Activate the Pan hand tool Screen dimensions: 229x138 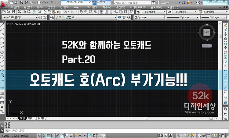(x=81, y=12)
